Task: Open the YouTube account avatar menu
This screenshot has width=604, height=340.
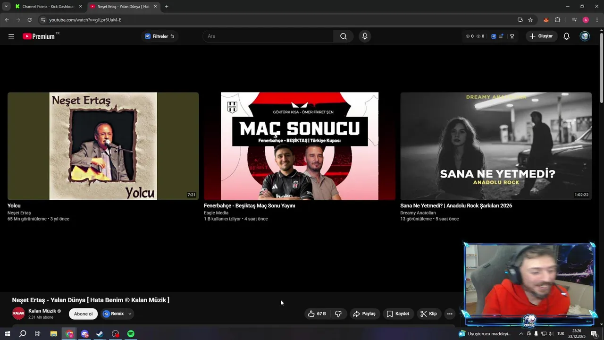Action: click(585, 36)
